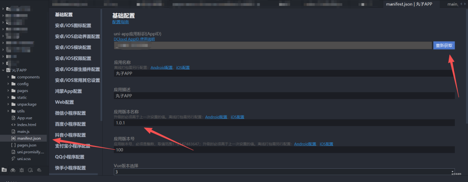Image resolution: width=468 pixels, height=182 pixels.
Task: Open iOS配置 link under 应用名称
Action: click(183, 68)
